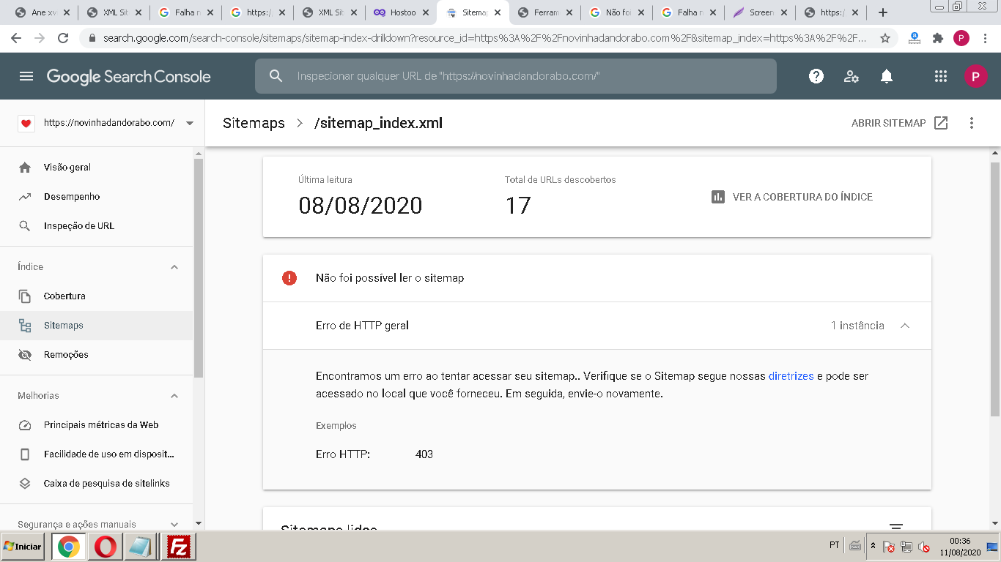
Task: Open a new browser tab
Action: [883, 12]
